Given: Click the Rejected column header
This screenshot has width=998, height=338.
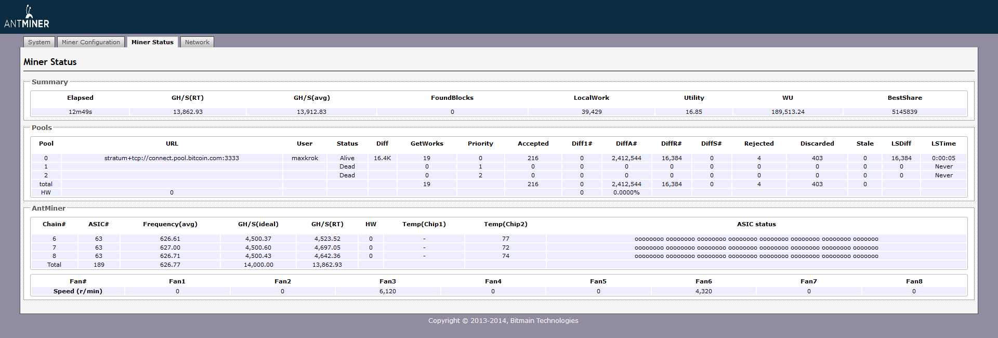Looking at the screenshot, I should click(x=759, y=144).
